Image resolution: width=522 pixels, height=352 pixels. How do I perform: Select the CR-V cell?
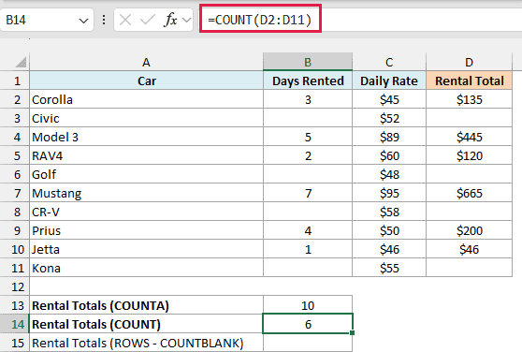[x=146, y=212]
